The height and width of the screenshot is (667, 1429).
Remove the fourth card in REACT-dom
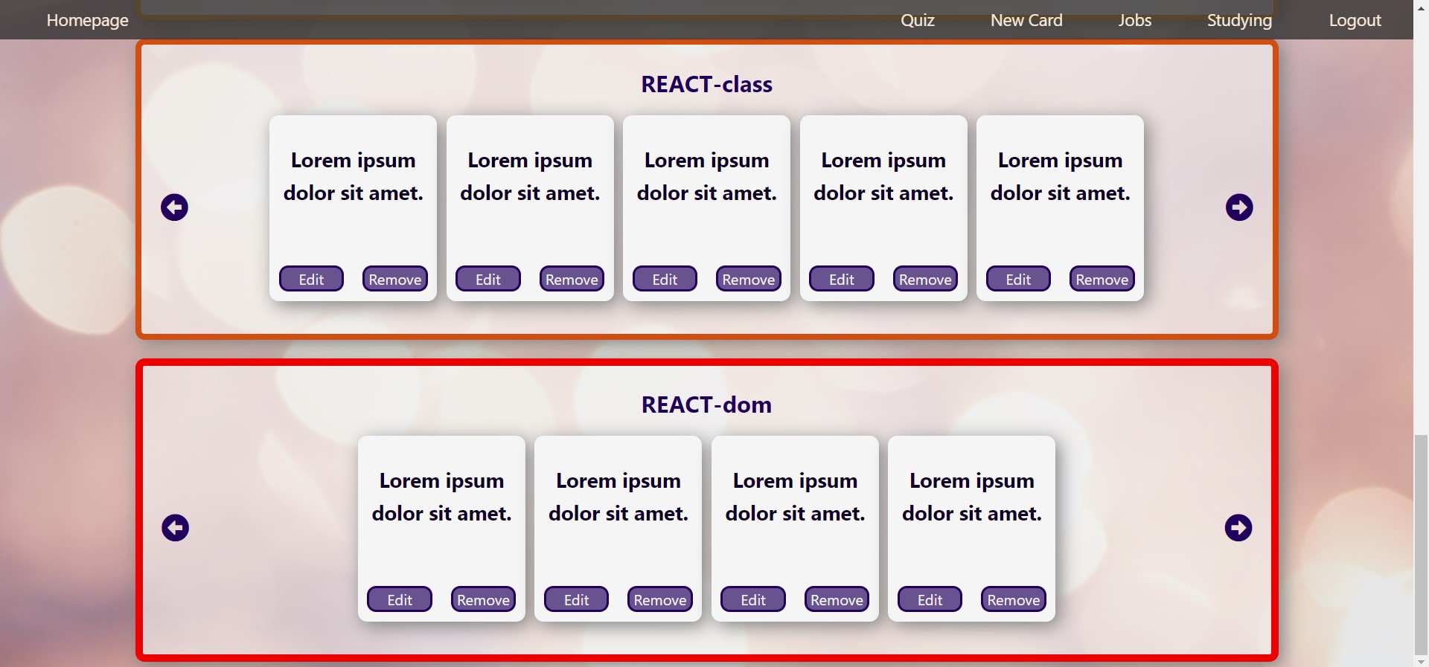coord(1014,599)
